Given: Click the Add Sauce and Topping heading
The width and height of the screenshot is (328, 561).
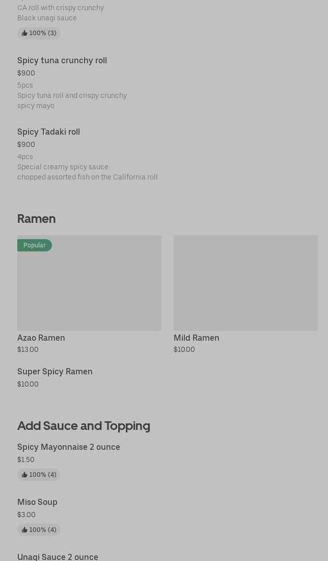Looking at the screenshot, I should click(x=84, y=426).
